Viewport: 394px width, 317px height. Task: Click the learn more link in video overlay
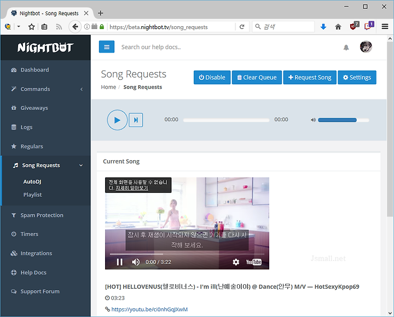(132, 187)
